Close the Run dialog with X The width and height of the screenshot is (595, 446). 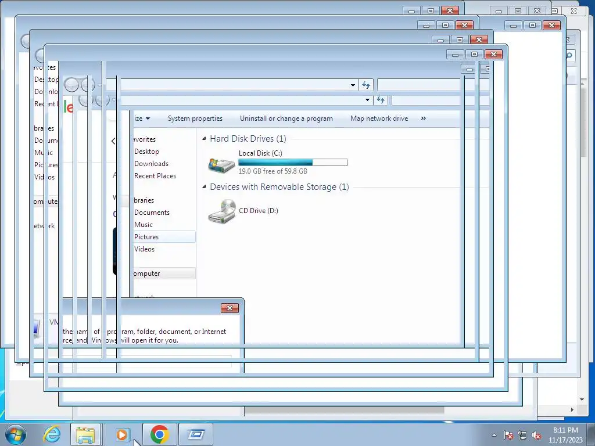coord(230,308)
